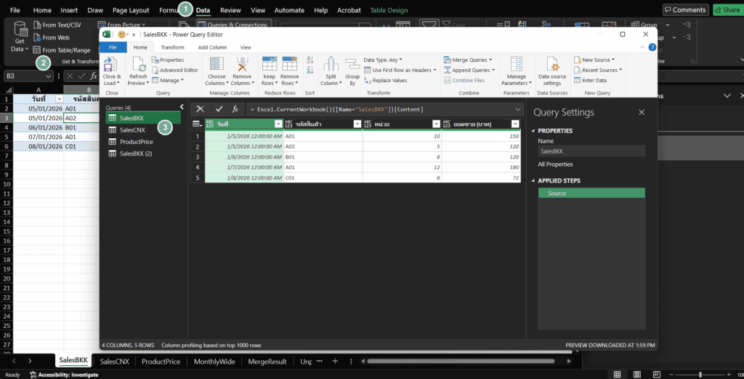Click the Split Column icon

[331, 64]
